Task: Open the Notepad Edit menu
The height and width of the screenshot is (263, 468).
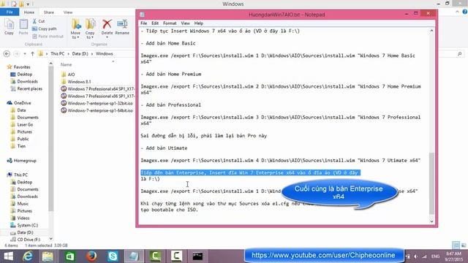Action: tap(155, 23)
